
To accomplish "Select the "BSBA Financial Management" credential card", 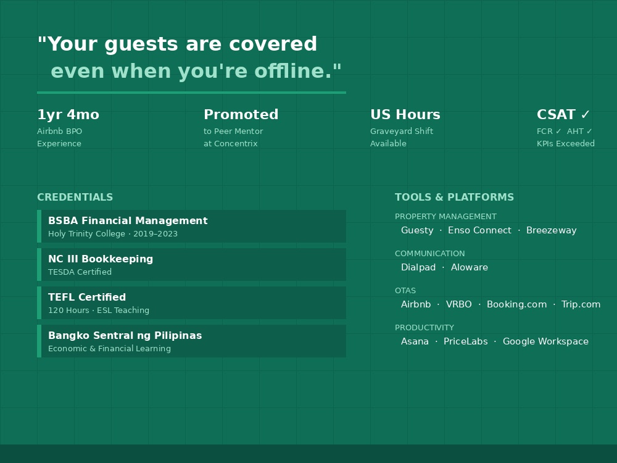I will (192, 227).
